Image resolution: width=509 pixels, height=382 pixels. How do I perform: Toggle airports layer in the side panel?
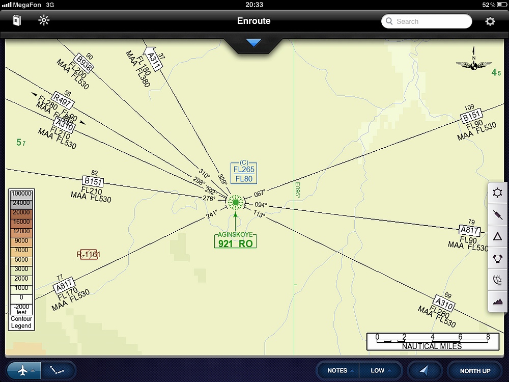click(x=498, y=193)
